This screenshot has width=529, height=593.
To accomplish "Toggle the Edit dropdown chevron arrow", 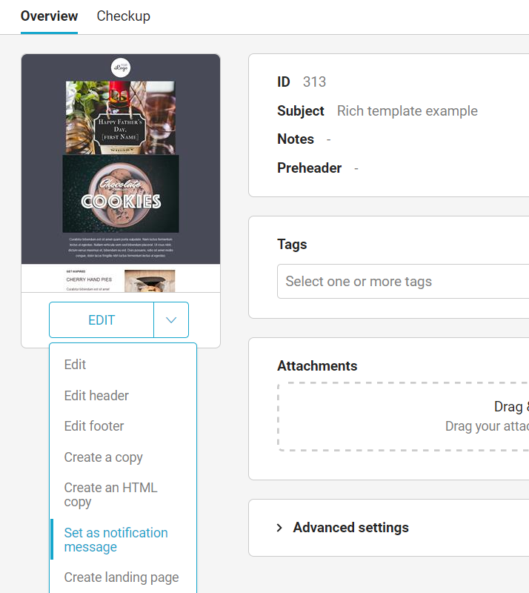I will (x=171, y=320).
